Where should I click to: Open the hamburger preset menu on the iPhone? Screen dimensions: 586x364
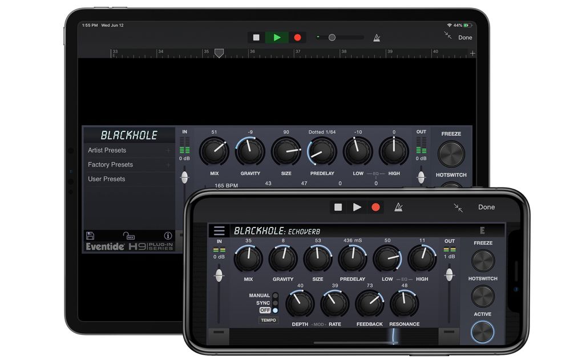(219, 231)
